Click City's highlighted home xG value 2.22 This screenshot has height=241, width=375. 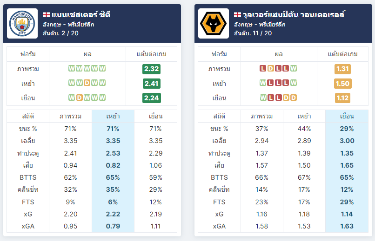(x=113, y=214)
